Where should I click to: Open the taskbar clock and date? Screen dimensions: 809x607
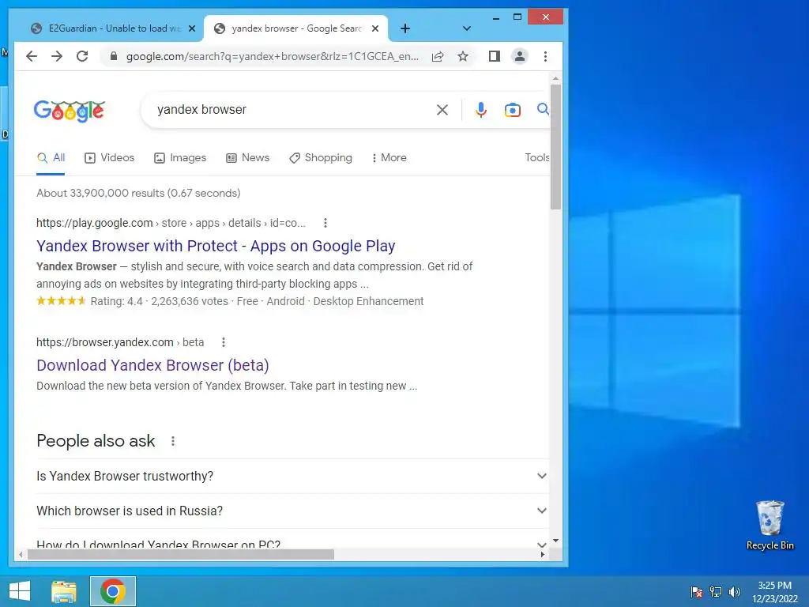coord(774,592)
